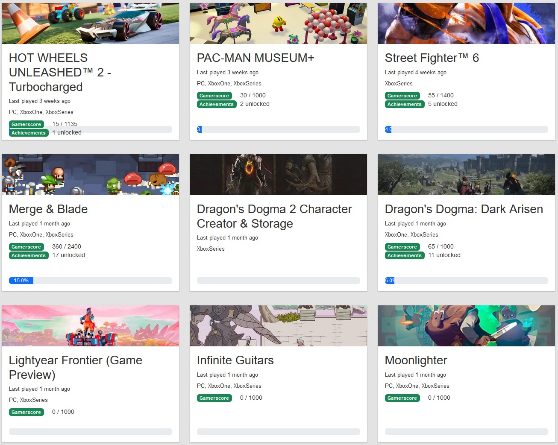Click the 15.0% progress bar on Merge & Blade
This screenshot has height=445, width=558.
(91, 281)
